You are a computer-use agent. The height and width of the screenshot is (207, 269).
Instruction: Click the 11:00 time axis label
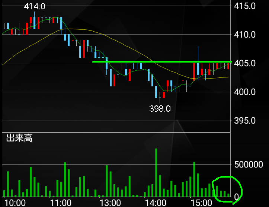point(61,203)
